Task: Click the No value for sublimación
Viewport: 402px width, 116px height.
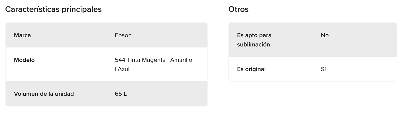Action: point(325,35)
